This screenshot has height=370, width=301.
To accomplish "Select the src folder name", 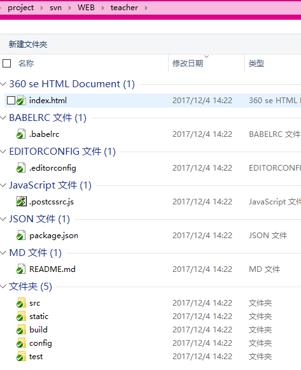I will [34, 303].
